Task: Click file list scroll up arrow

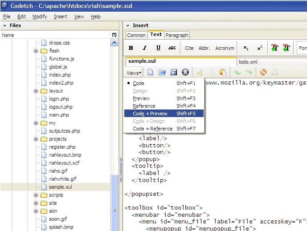Action: coord(115,43)
